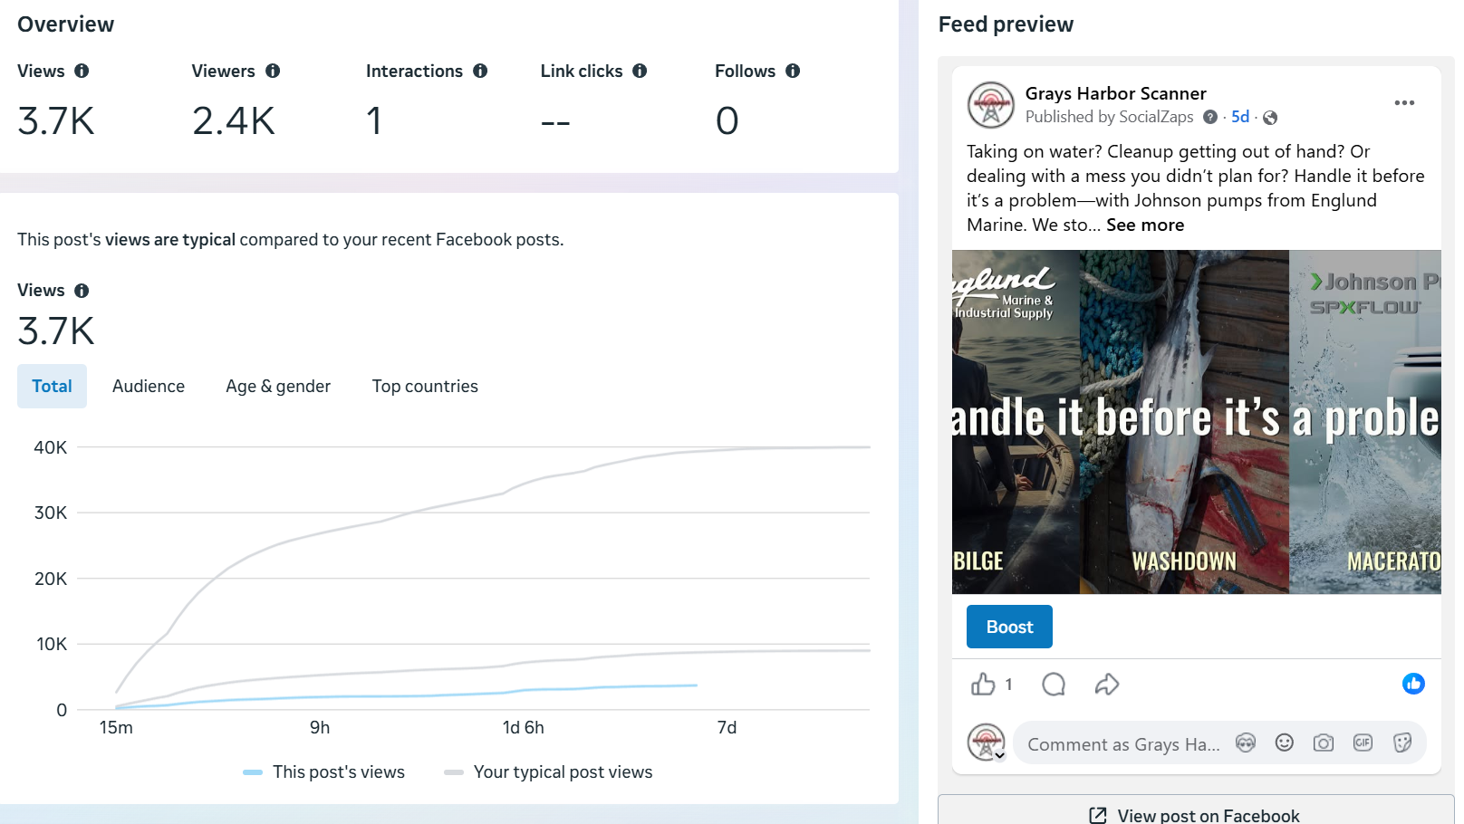
Task: Click the Feed preview heading
Action: point(1006,24)
